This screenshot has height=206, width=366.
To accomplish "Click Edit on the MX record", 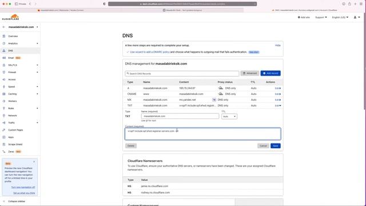I will [x=277, y=100].
